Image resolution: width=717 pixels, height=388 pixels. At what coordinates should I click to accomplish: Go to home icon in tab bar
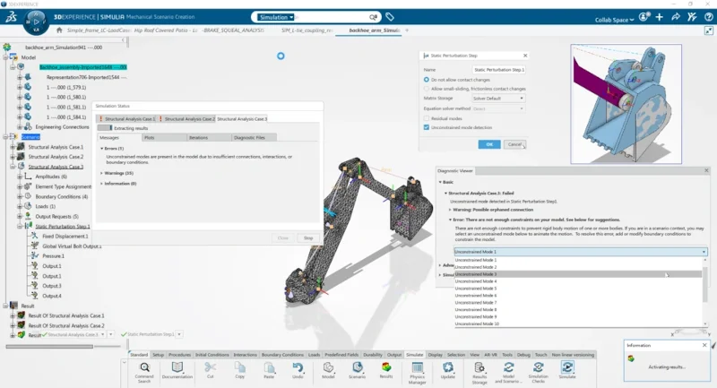(59, 30)
